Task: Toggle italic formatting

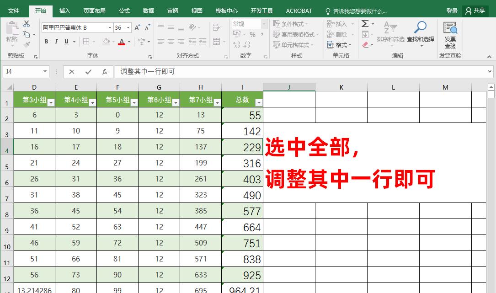Action: [x=56, y=42]
